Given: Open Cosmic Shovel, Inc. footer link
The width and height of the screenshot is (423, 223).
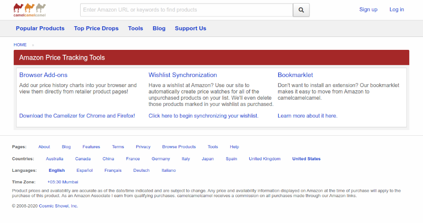Looking at the screenshot, I should pos(58,206).
